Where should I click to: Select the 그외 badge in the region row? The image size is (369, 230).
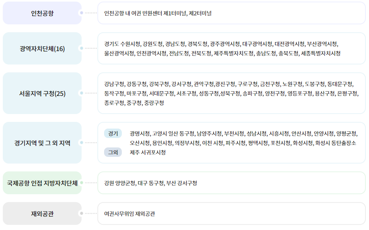click(113, 153)
